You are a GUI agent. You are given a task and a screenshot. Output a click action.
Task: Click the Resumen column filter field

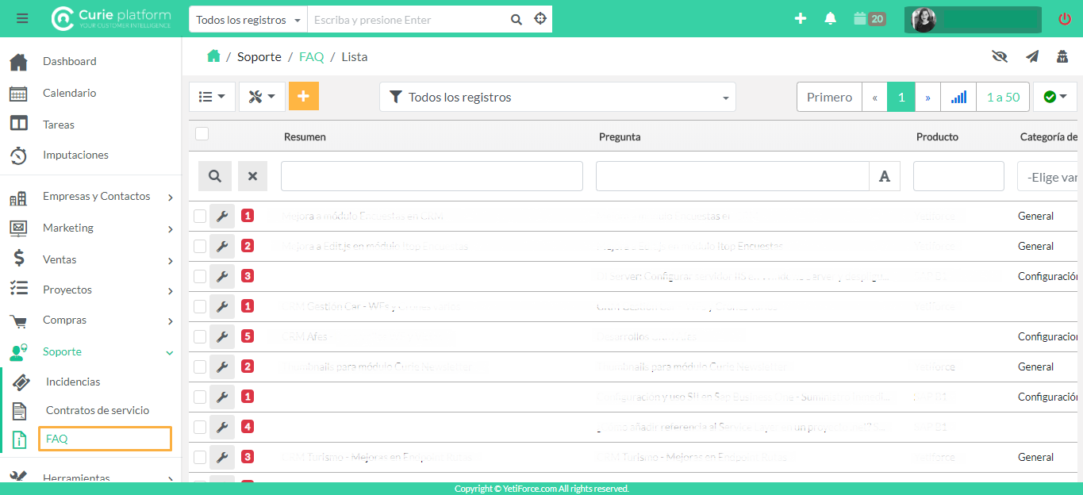432,176
